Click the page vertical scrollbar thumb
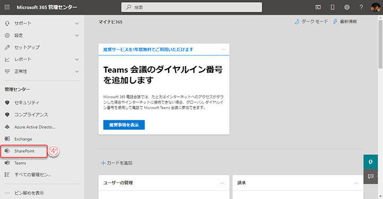This screenshot has height=199, width=383. pyautogui.click(x=380, y=44)
